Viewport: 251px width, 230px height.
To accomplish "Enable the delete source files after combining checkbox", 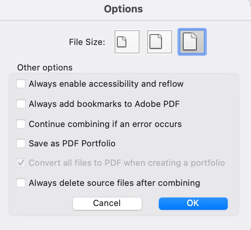I will point(21,183).
